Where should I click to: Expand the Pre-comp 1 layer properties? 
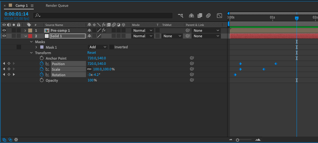pos(25,30)
